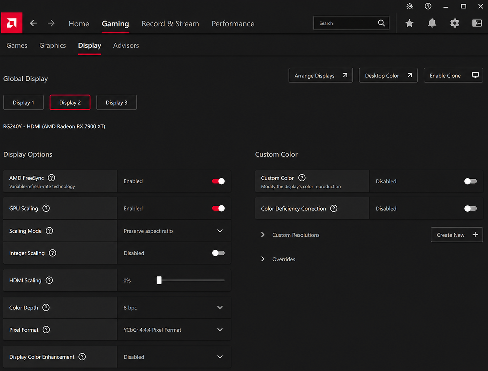Image resolution: width=488 pixels, height=371 pixels.
Task: Click the arrow icon on Arrange Displays
Action: pyautogui.click(x=345, y=75)
